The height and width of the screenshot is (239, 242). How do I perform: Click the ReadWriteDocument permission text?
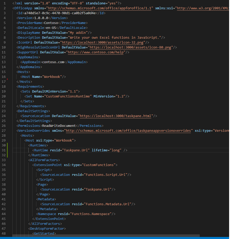tap(59, 126)
